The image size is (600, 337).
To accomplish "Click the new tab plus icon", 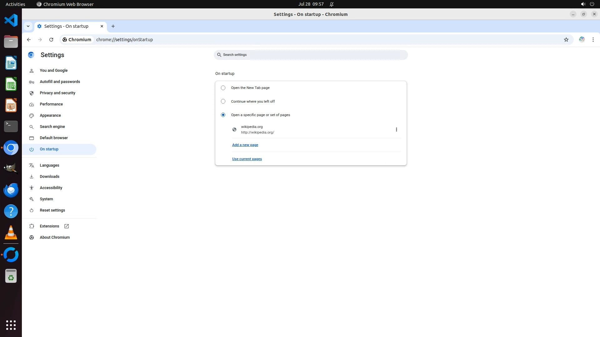I will coord(113,26).
